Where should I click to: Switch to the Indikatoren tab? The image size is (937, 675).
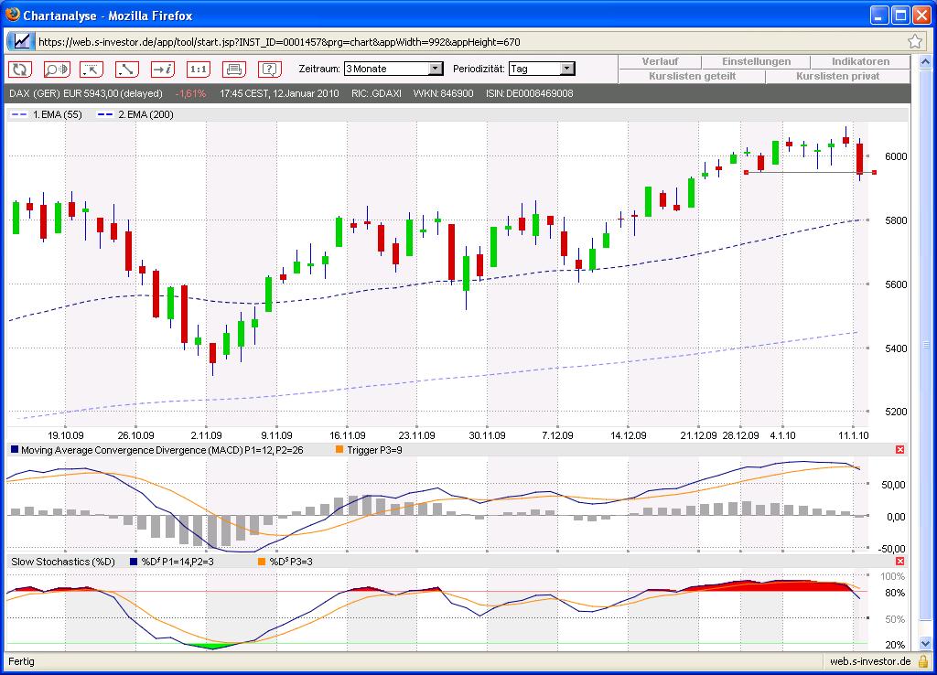point(858,61)
